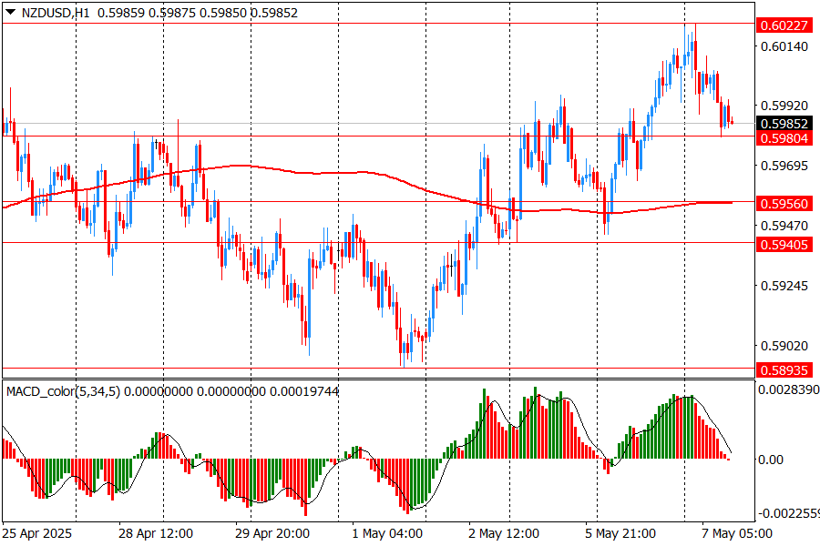Click the 0.0028390 value on MACD scale
820x546 pixels.
(x=787, y=389)
